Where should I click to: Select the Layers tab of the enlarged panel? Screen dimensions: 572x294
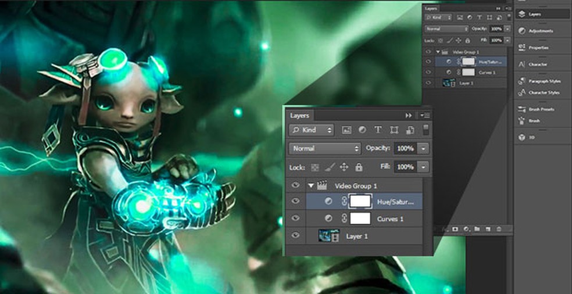click(299, 115)
